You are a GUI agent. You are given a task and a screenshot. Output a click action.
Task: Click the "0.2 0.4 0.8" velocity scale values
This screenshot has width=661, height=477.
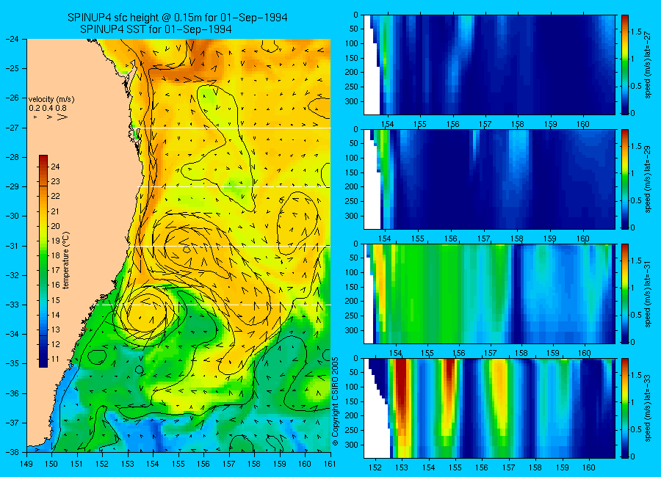coord(48,109)
